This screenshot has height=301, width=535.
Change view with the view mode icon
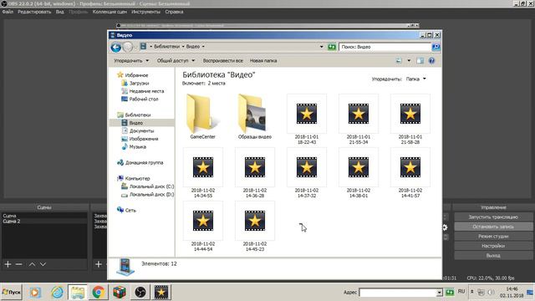(399, 61)
